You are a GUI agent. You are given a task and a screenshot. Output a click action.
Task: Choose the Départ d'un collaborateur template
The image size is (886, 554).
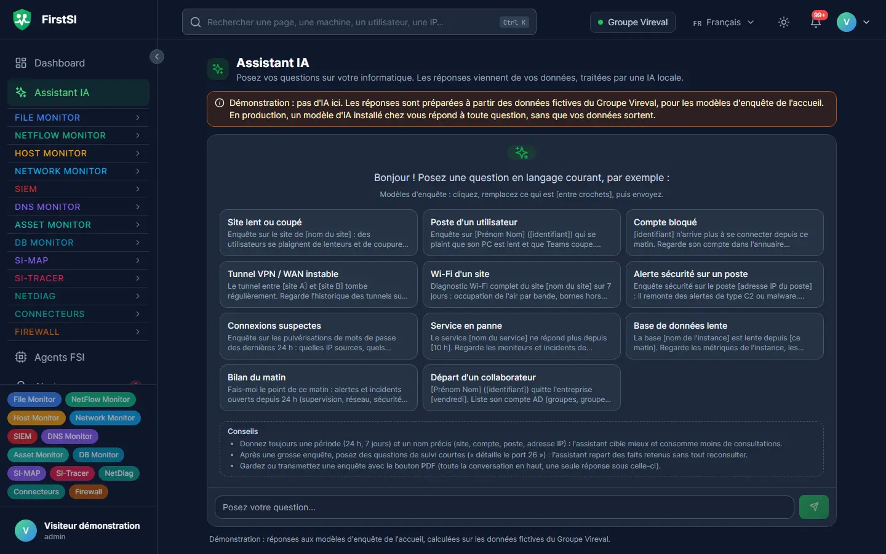click(x=522, y=388)
